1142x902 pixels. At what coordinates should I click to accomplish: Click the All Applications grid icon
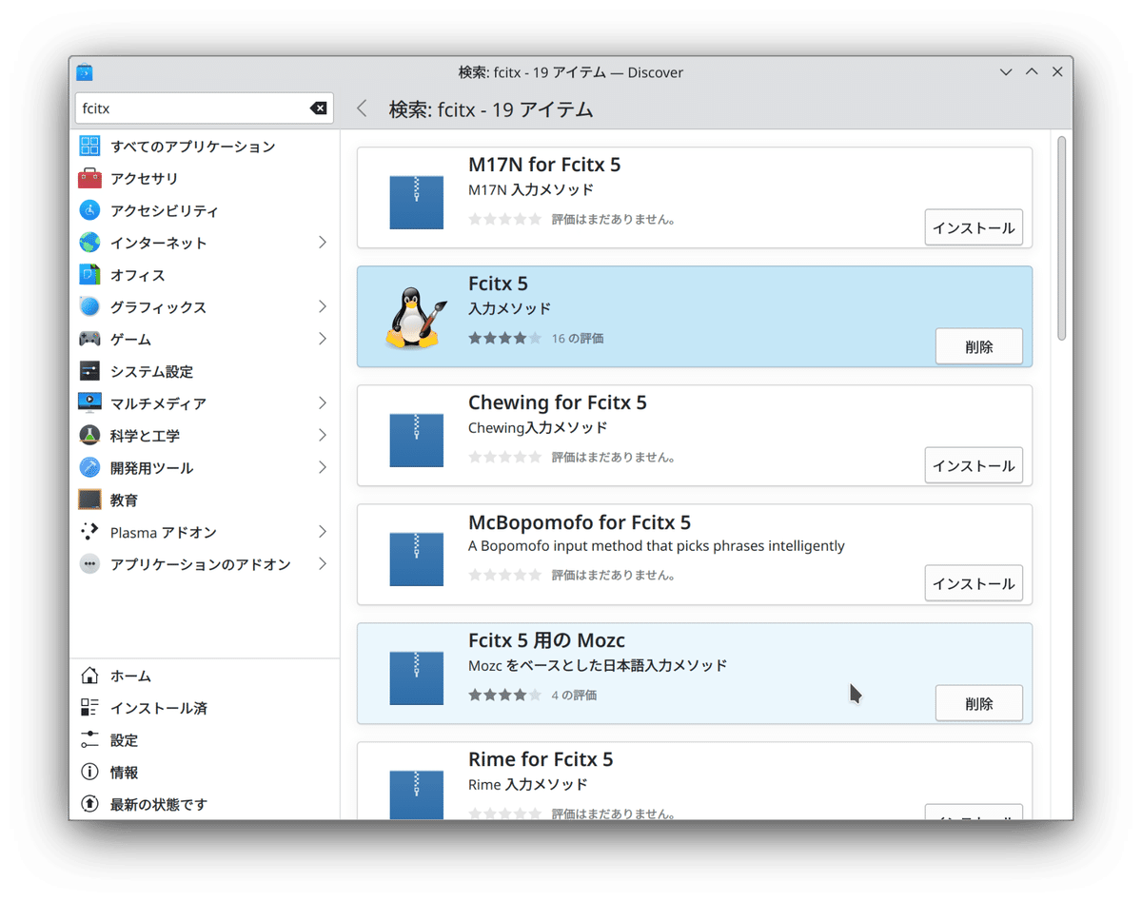point(89,146)
